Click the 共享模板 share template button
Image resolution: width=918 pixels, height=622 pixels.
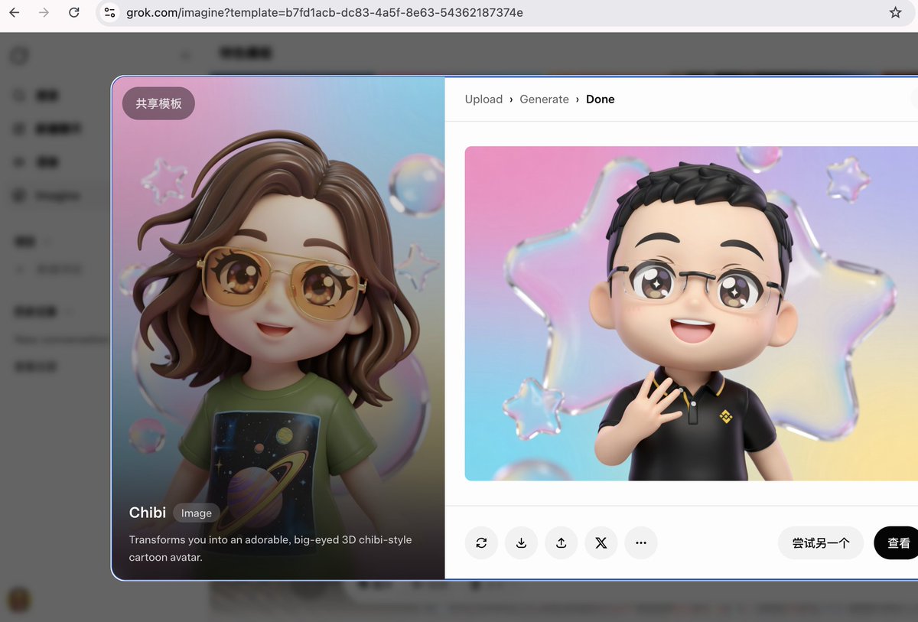[158, 103]
